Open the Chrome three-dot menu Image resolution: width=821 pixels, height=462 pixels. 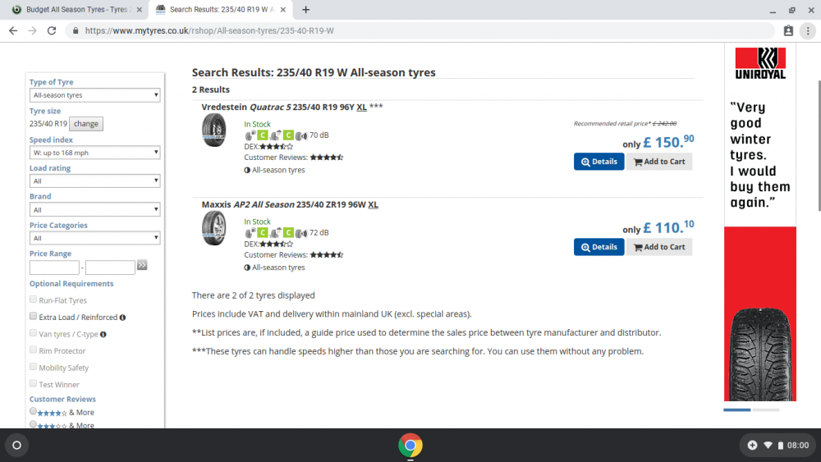click(808, 31)
